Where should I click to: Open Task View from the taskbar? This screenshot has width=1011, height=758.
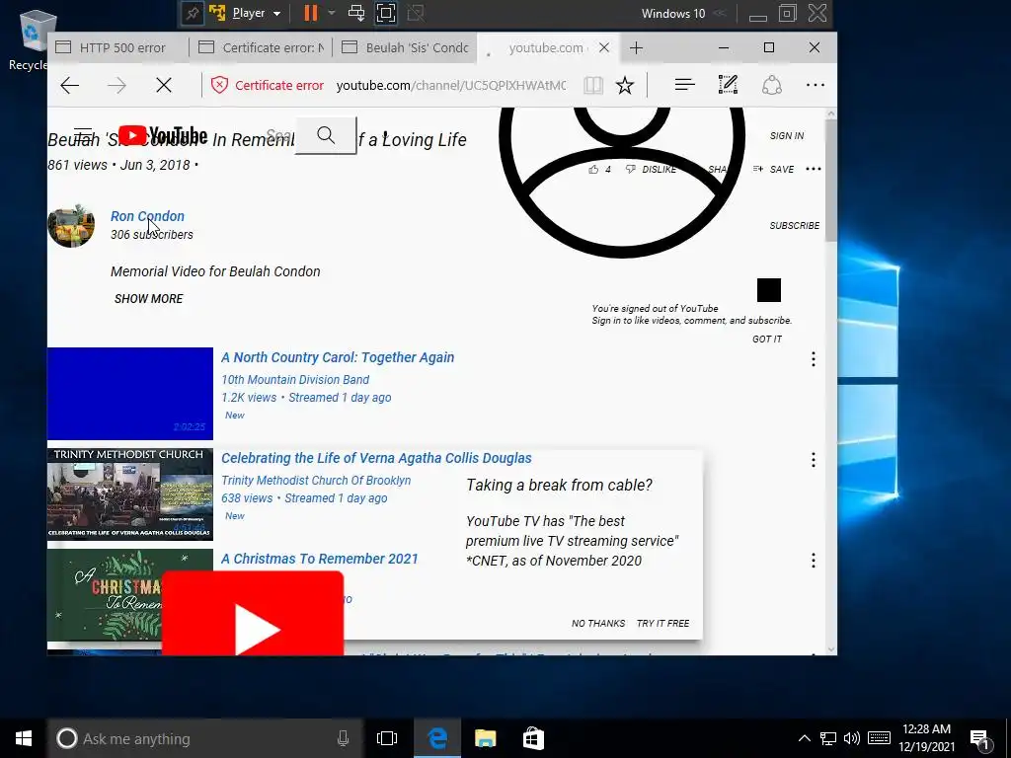387,738
